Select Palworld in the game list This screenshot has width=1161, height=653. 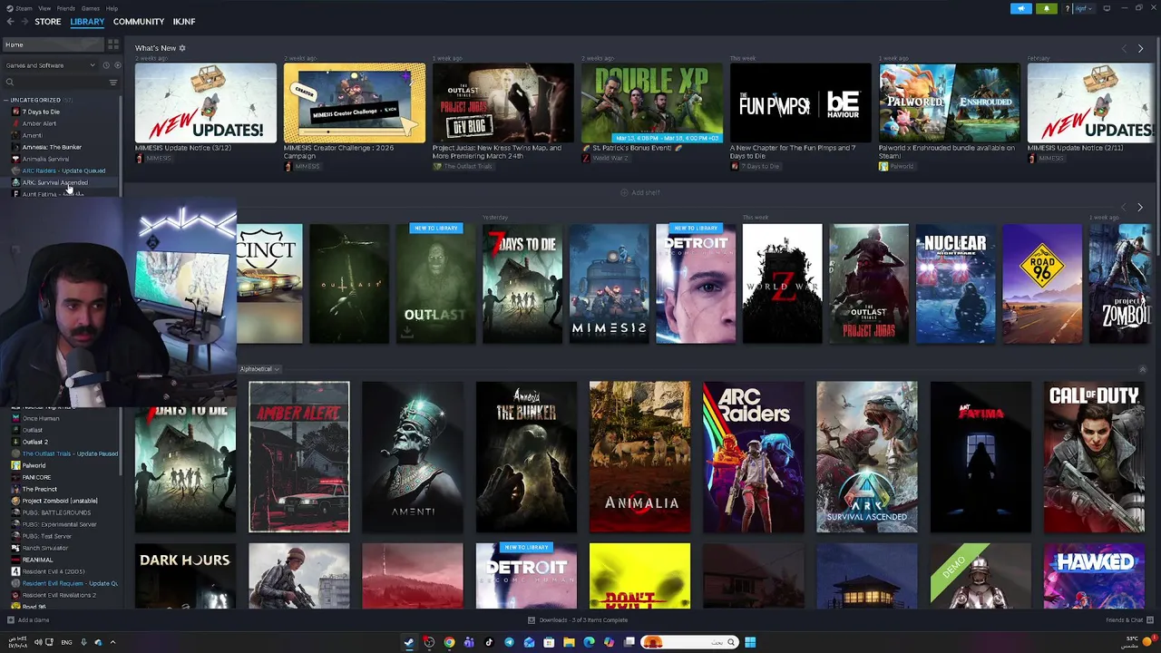34,465
